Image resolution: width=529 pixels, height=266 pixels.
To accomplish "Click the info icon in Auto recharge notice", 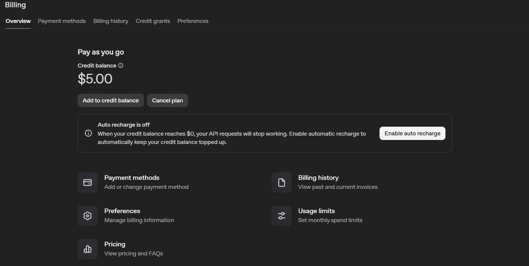I will pyautogui.click(x=88, y=133).
